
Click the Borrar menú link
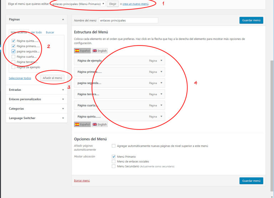[82, 181]
